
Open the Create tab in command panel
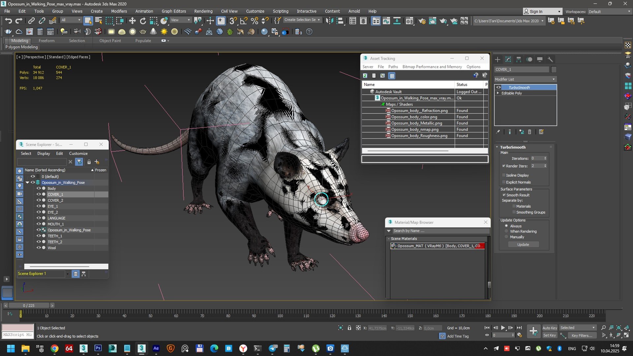(497, 59)
